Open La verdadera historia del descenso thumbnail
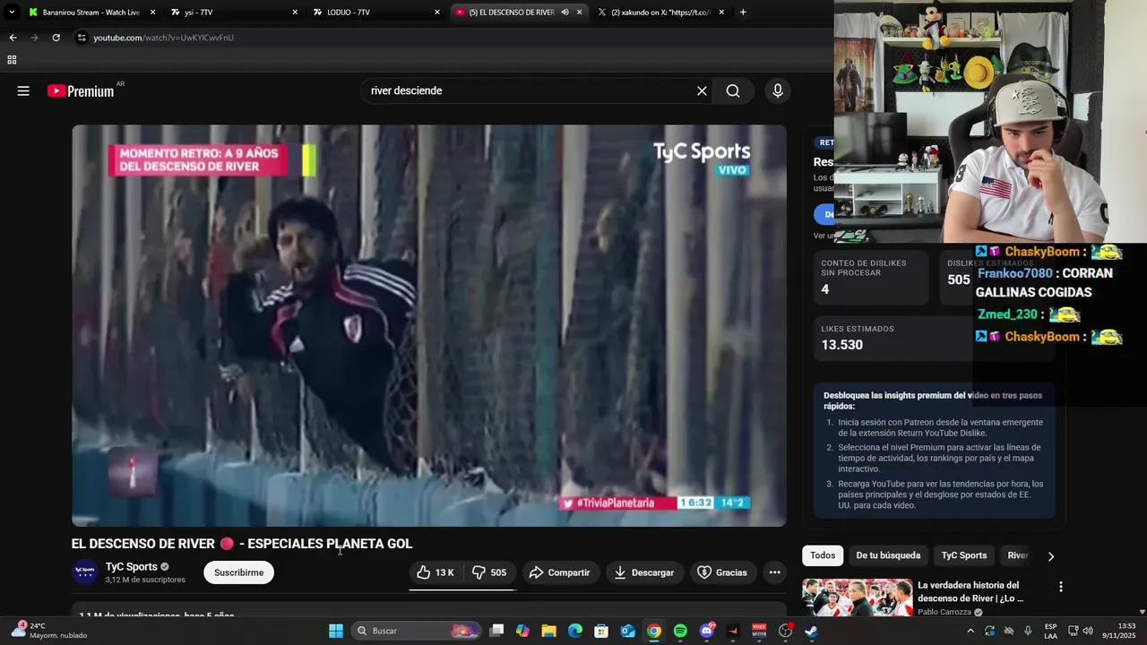 [857, 597]
